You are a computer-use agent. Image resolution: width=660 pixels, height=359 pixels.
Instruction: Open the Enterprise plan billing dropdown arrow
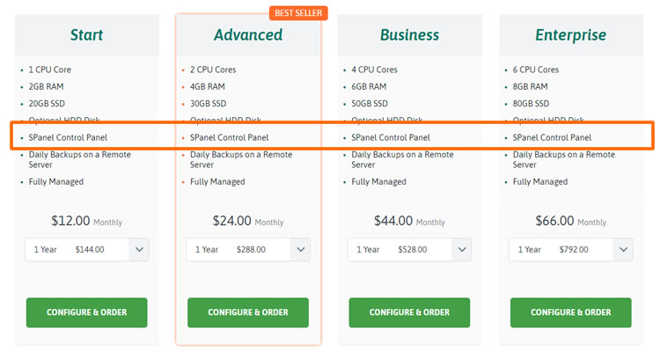click(x=623, y=250)
